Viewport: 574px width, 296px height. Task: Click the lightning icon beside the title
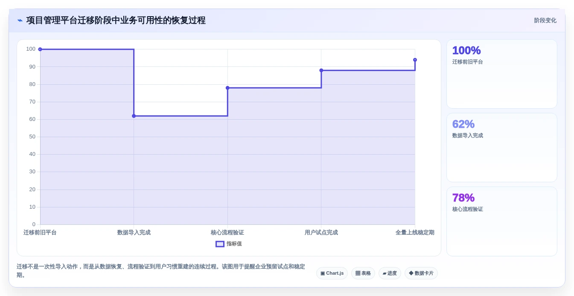(20, 20)
